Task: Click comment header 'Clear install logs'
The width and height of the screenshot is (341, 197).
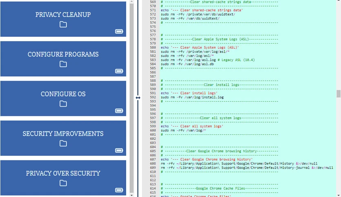Action: click(x=219, y=85)
